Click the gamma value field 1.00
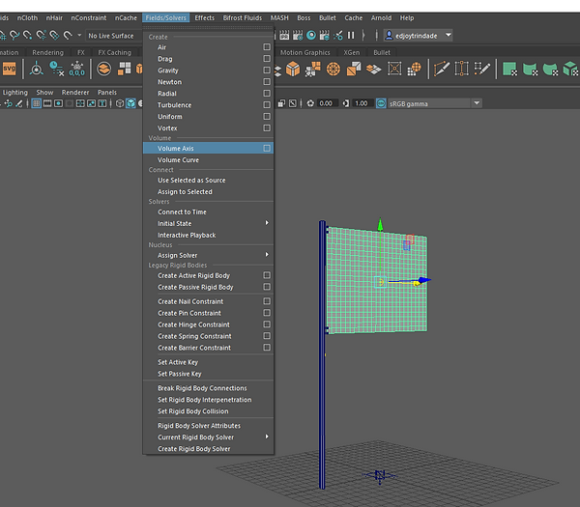This screenshot has height=507, width=580. pyautogui.click(x=362, y=103)
